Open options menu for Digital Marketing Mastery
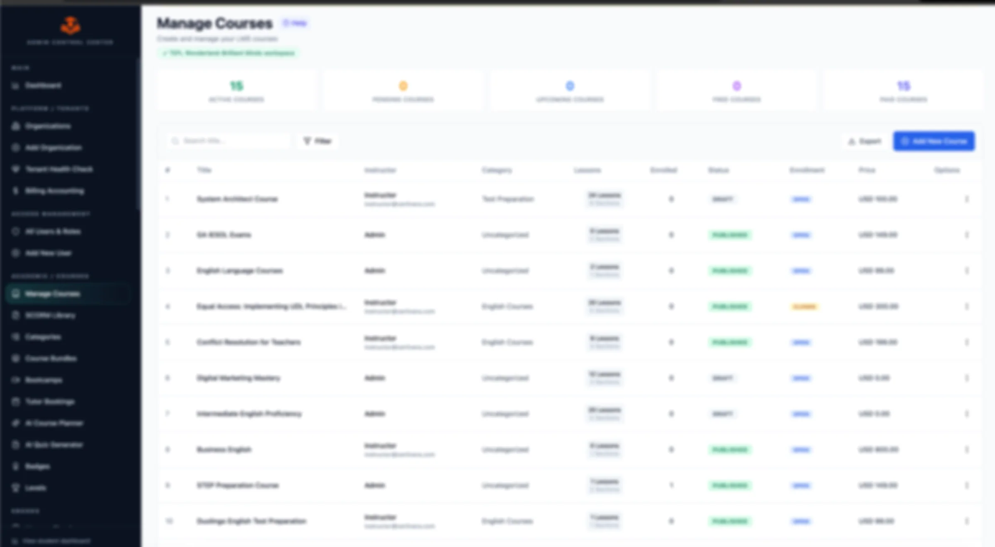The image size is (995, 547). point(967,378)
